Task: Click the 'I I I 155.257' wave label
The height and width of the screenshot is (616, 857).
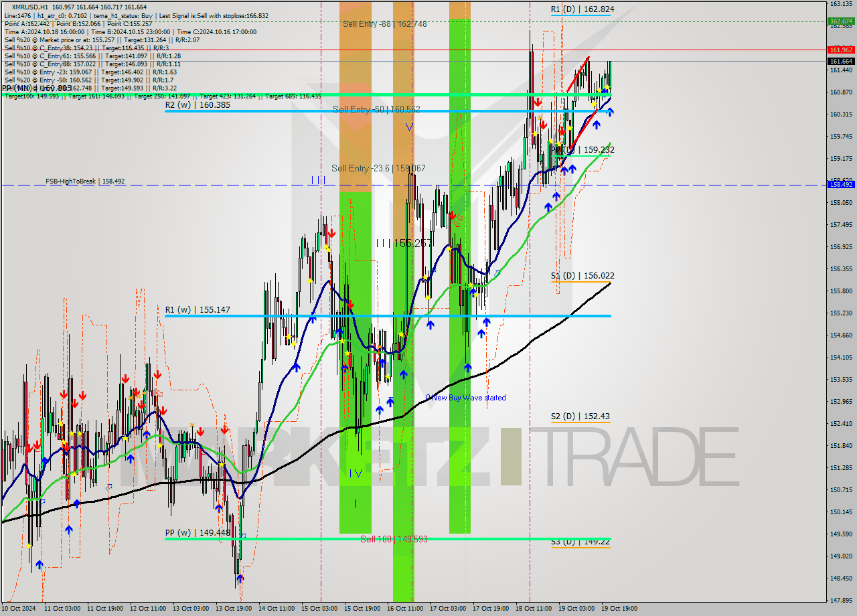Action: 404,243
